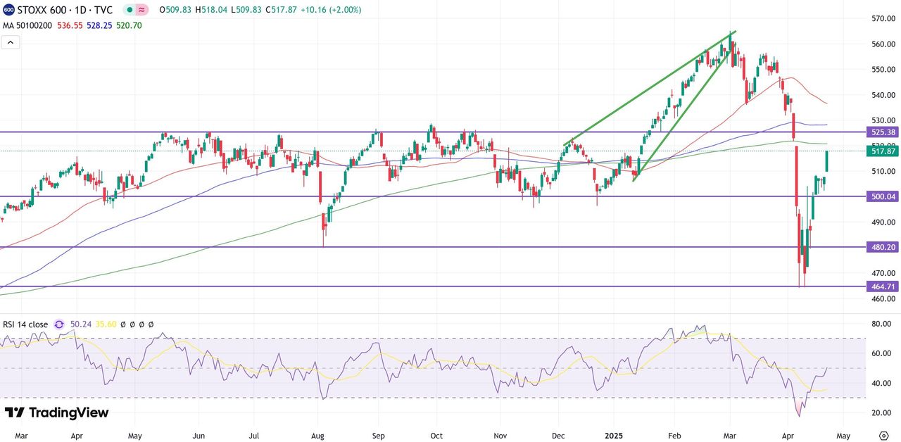Click the red MA value 536.55
The width and height of the screenshot is (901, 442).
(x=70, y=25)
